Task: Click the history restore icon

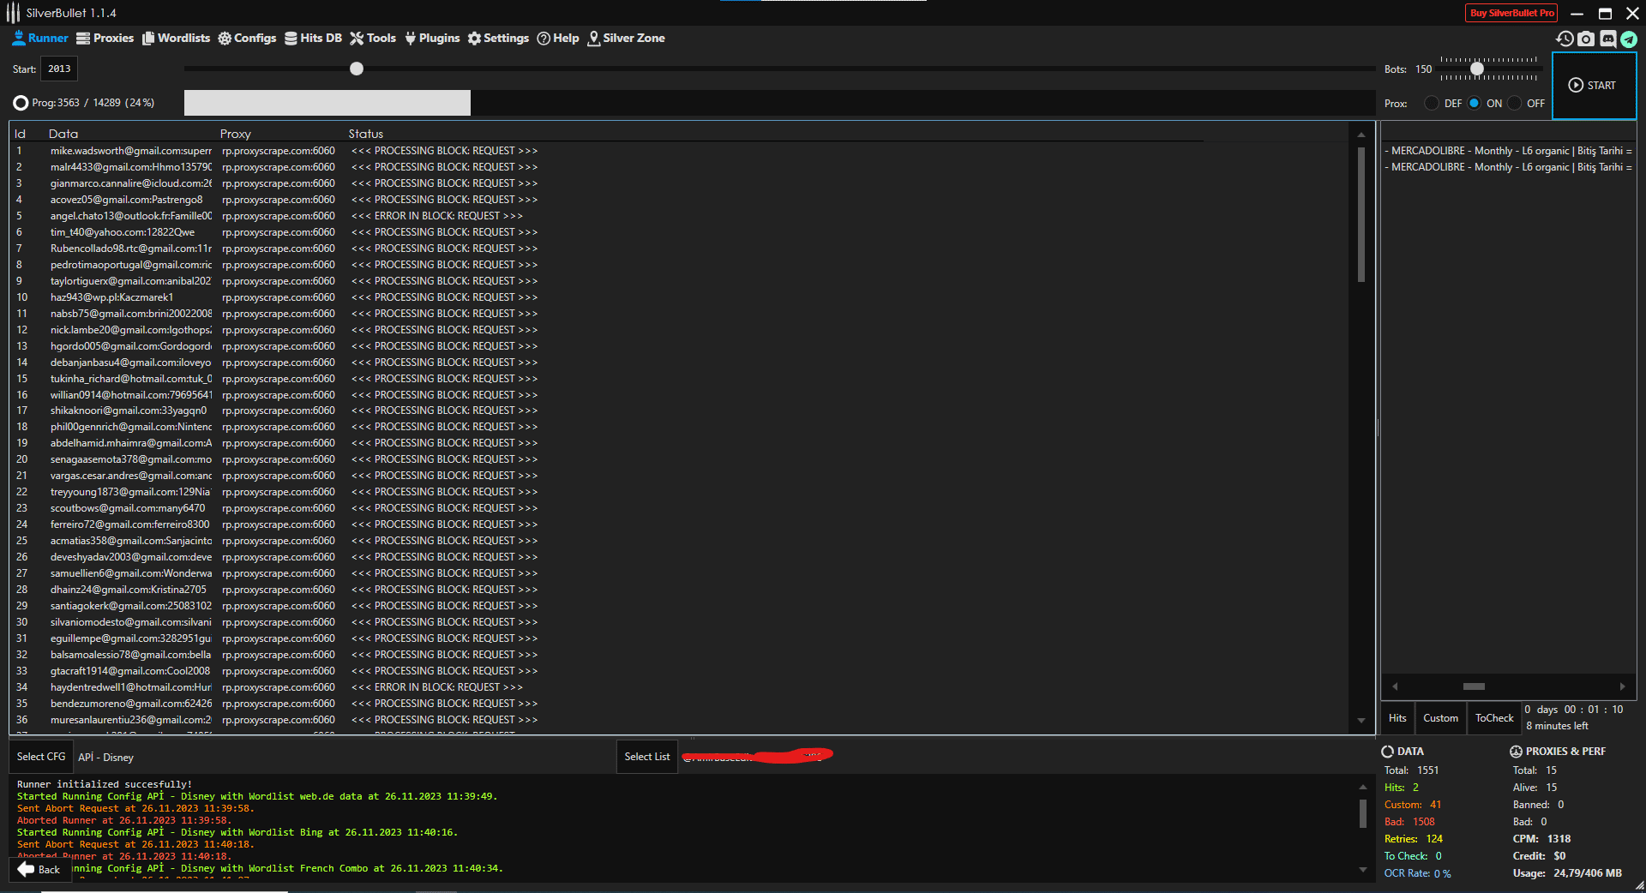Action: [1565, 39]
